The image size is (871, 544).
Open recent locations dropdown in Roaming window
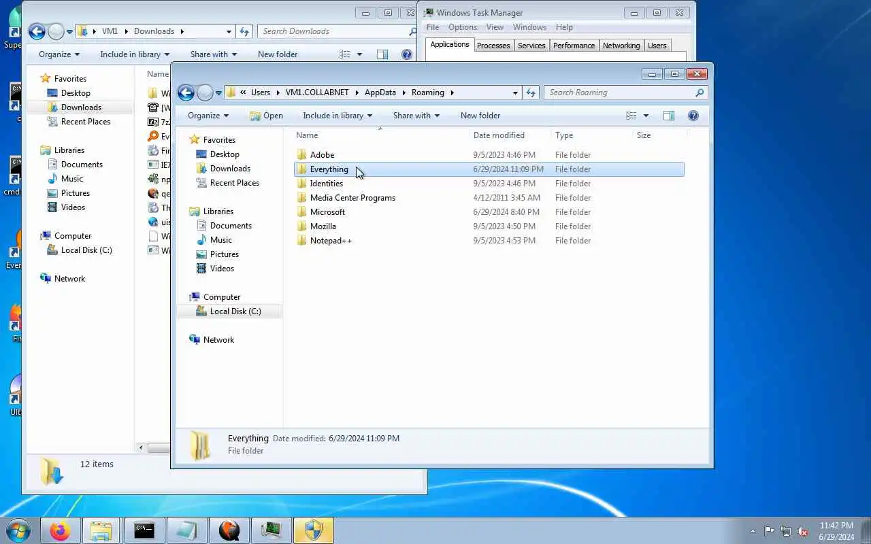pyautogui.click(x=218, y=93)
